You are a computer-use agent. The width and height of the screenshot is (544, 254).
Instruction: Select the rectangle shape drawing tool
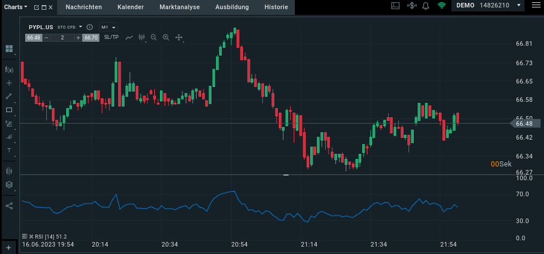pos(9,110)
